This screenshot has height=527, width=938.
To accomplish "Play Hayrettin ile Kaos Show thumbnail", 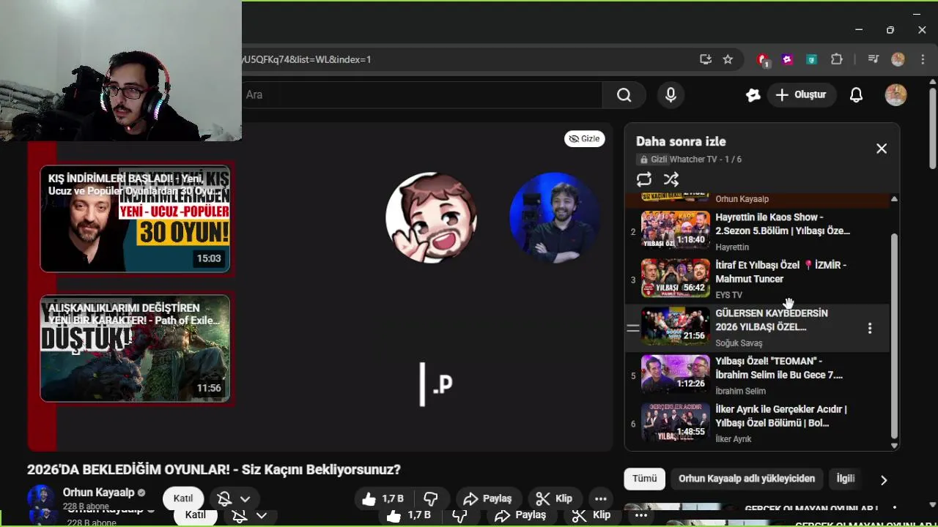I will click(x=676, y=230).
